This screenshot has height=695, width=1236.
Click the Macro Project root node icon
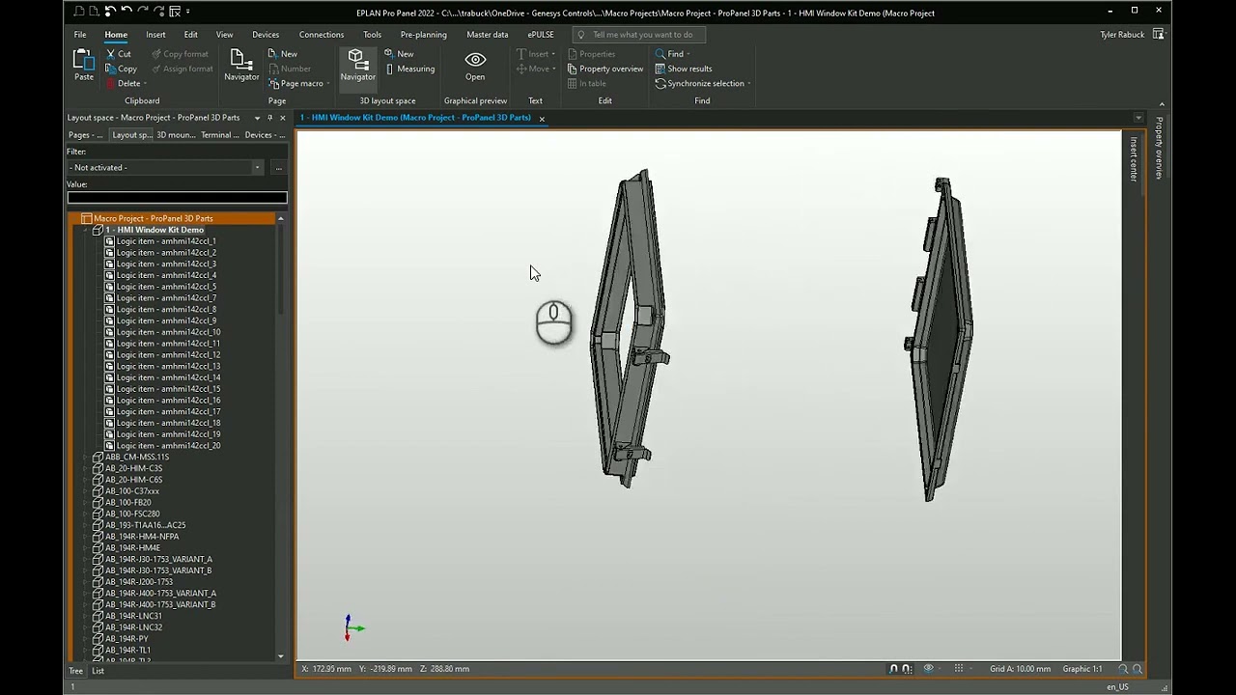tap(86, 218)
